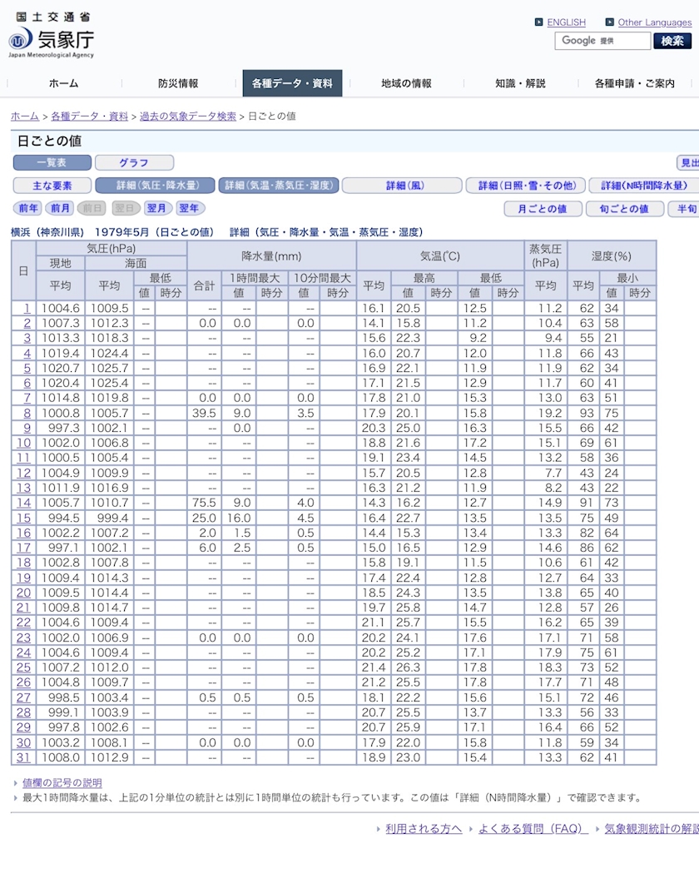Viewport: 699px width, 873px height.
Task: Click the icon beside the ENGLISH link
Action: coord(539,22)
